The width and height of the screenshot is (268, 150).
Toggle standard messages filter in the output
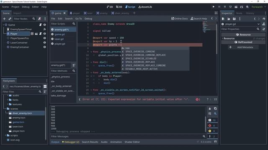coord(212,120)
